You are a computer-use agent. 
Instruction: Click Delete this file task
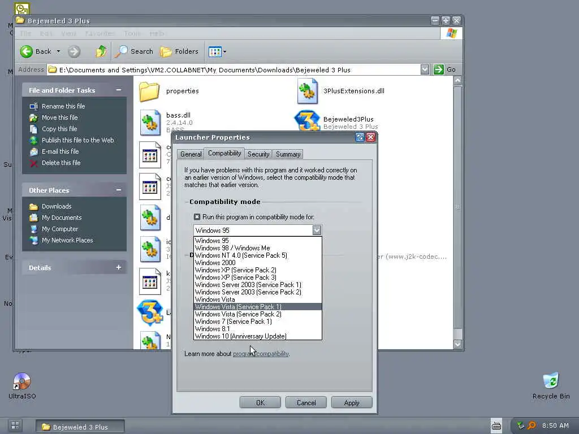(61, 163)
